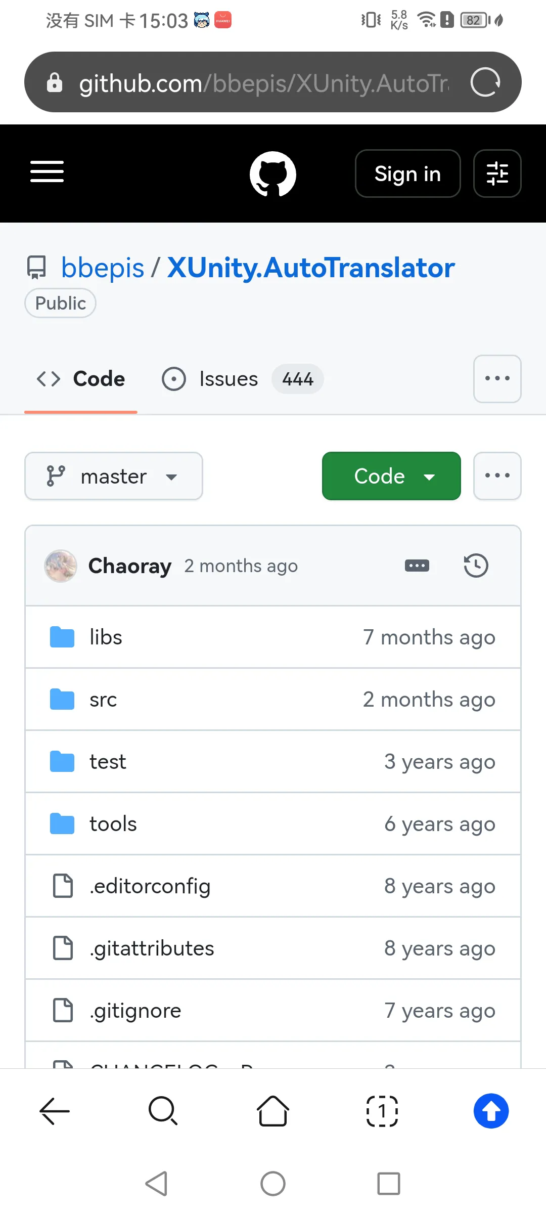Tap the .gitattributes file icon
Image resolution: width=546 pixels, height=1214 pixels.
click(63, 948)
